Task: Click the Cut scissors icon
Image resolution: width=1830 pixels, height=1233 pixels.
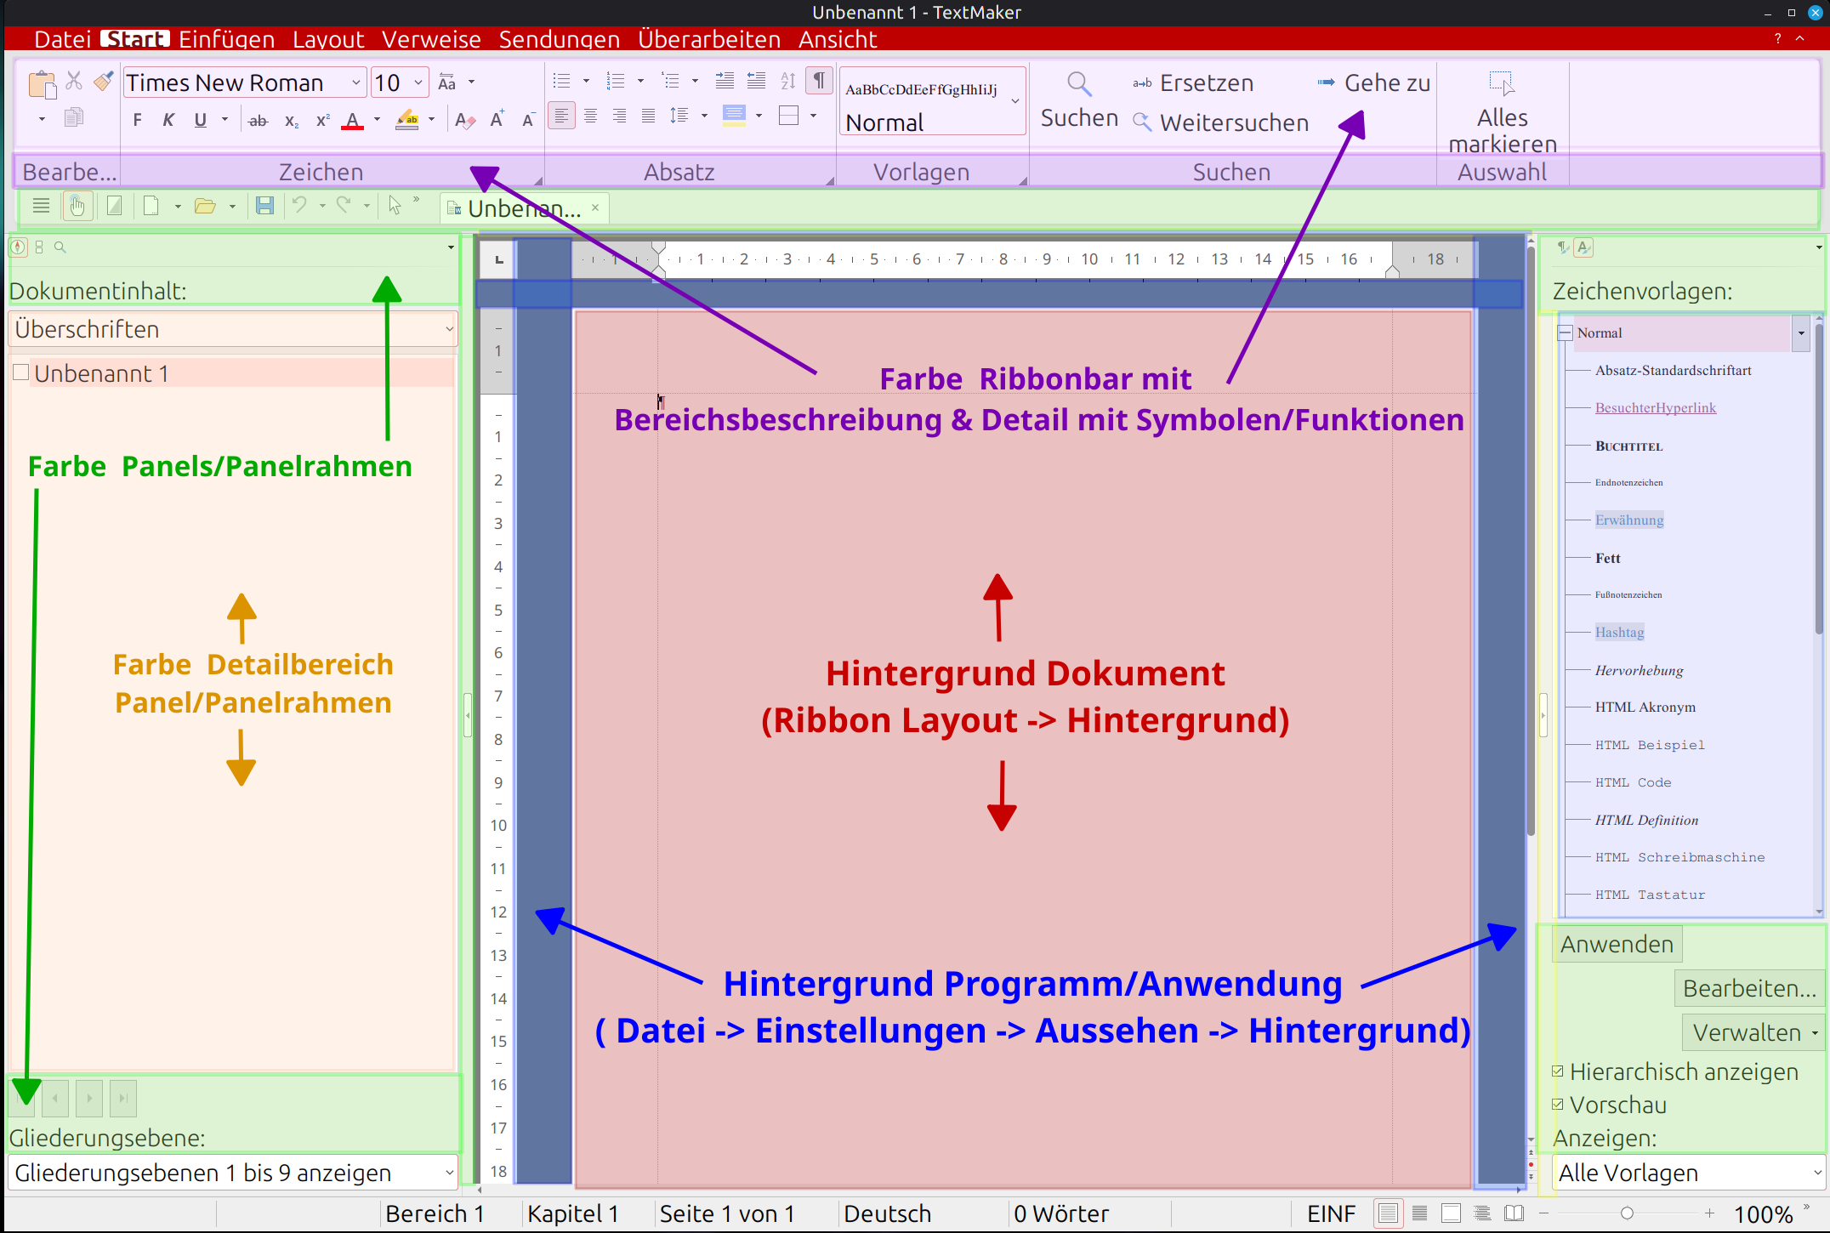Action: [x=75, y=81]
